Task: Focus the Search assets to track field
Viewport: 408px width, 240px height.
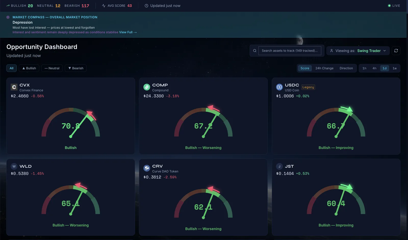Action: [290, 51]
